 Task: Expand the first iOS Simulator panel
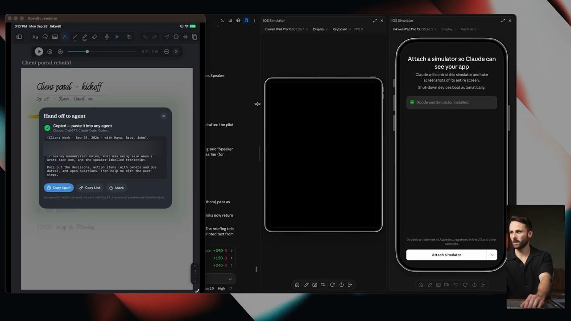(375, 21)
